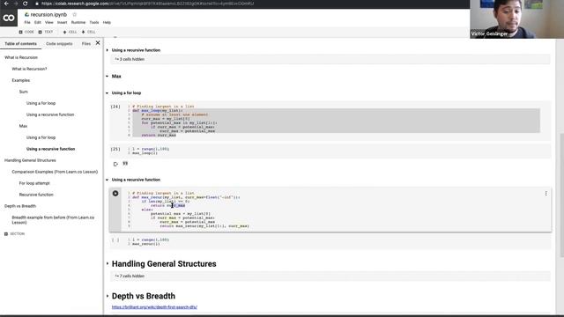This screenshot has height=317, width=564.
Task: Click the browser URL address bar
Action: click(147, 4)
